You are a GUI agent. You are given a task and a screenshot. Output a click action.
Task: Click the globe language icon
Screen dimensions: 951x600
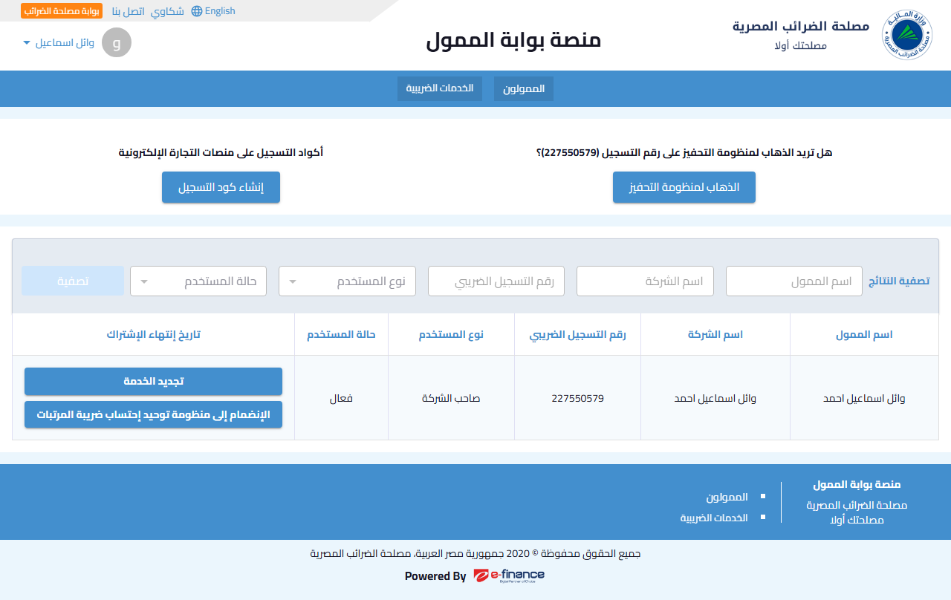click(x=197, y=11)
